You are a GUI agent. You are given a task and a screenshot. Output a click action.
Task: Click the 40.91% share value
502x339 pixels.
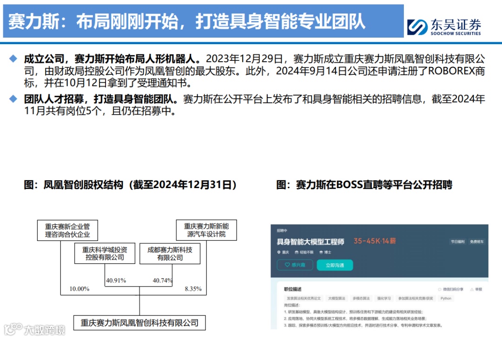click(116, 280)
